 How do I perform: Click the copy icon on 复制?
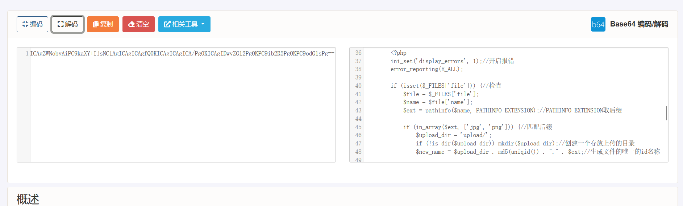pyautogui.click(x=96, y=24)
